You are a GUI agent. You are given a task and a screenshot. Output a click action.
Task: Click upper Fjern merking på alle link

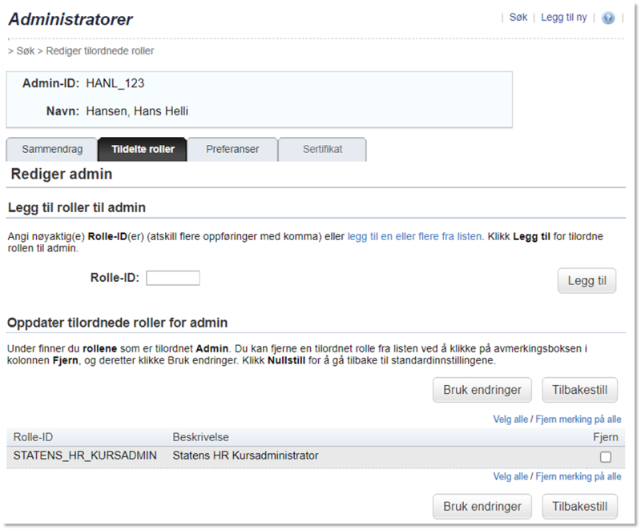click(x=578, y=420)
